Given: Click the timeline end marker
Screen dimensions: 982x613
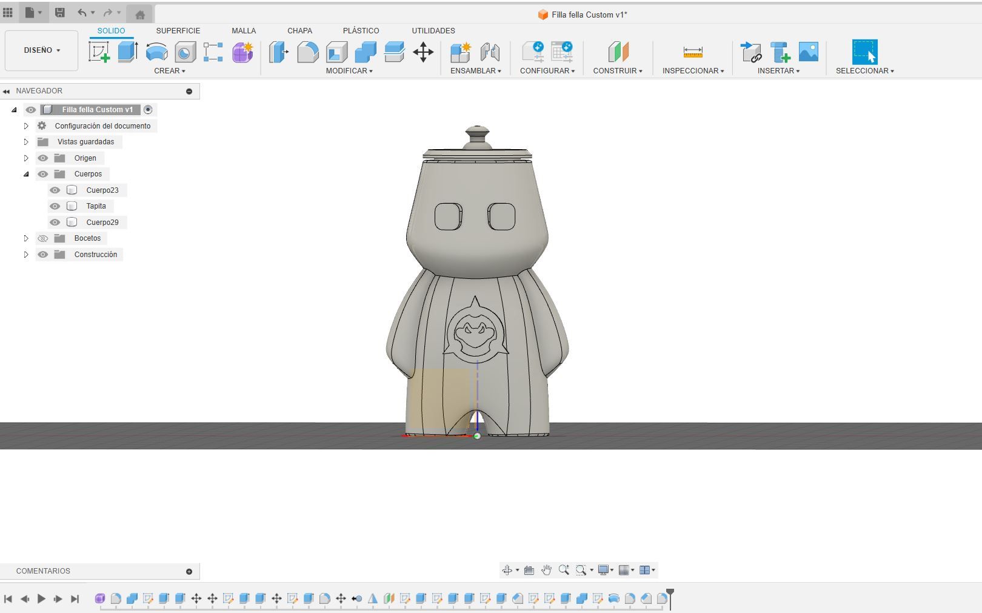Looking at the screenshot, I should 670,598.
